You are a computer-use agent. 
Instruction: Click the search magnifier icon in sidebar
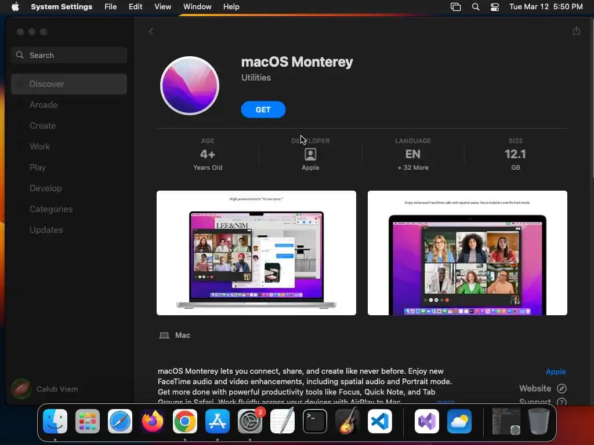20,55
